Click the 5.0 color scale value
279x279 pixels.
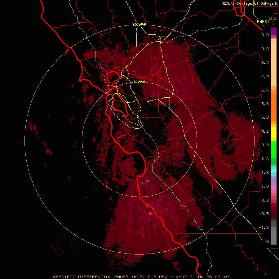(x=265, y=117)
